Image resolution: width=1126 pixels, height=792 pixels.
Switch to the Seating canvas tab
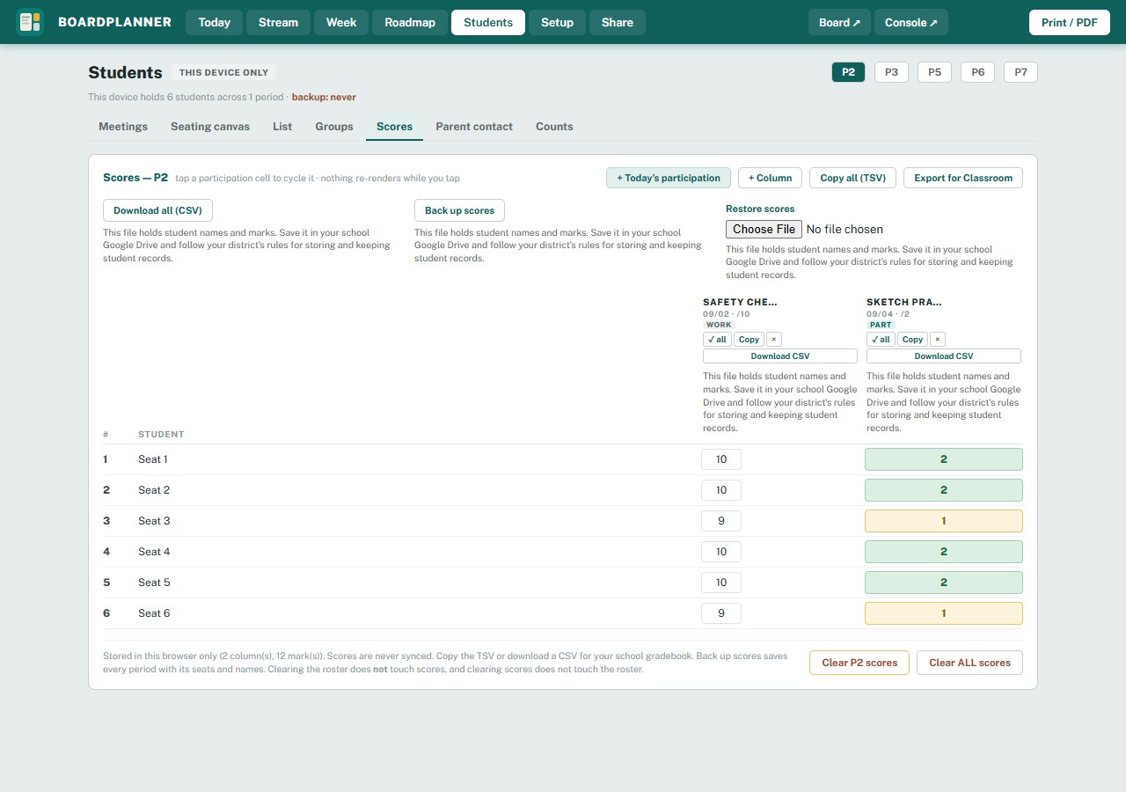pyautogui.click(x=210, y=127)
